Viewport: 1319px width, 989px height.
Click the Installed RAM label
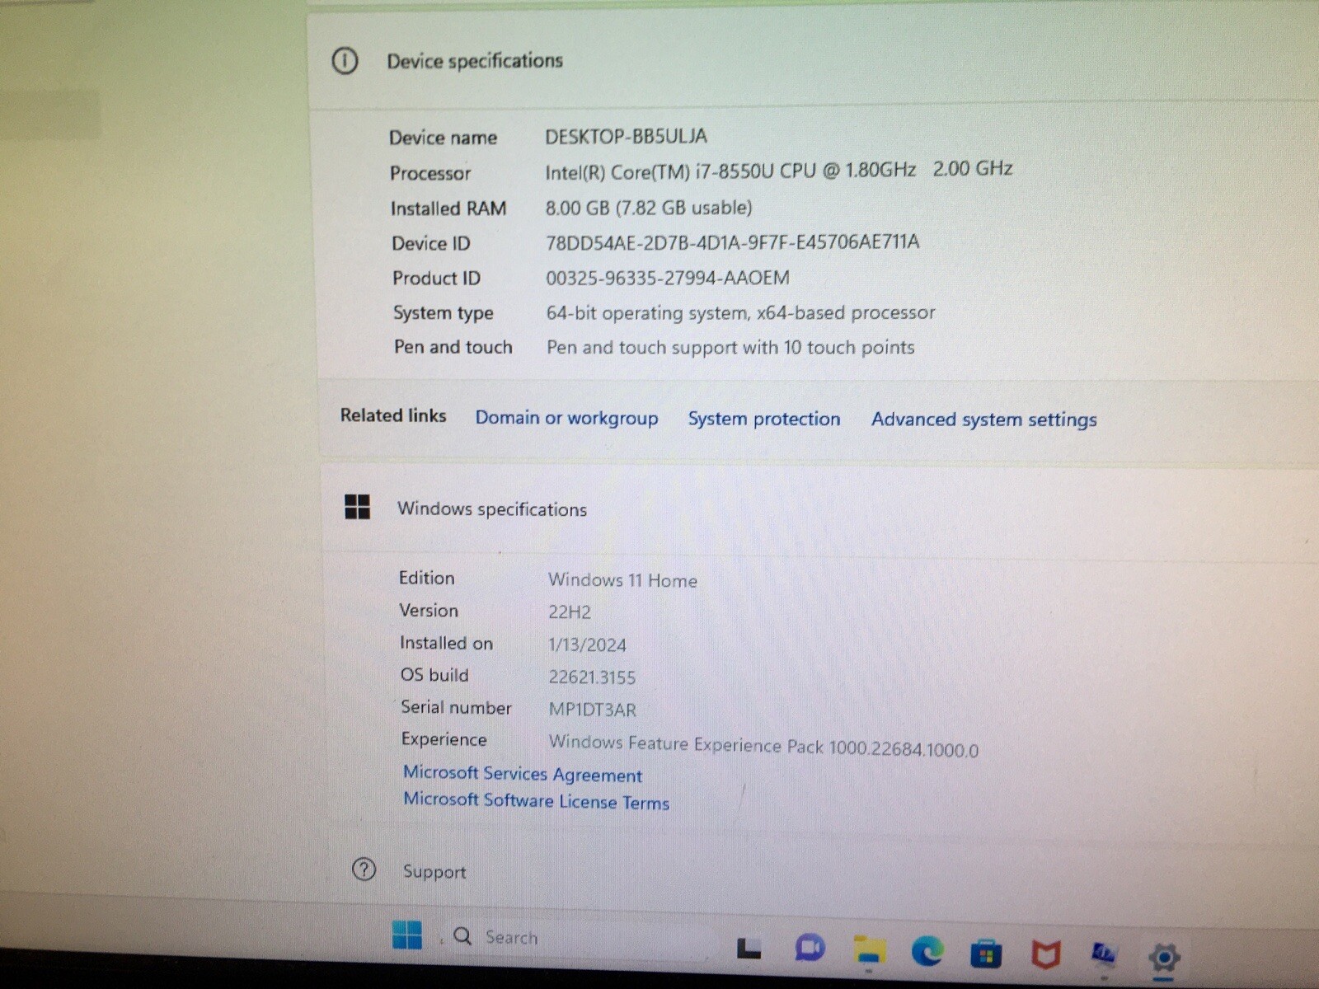[x=448, y=209]
